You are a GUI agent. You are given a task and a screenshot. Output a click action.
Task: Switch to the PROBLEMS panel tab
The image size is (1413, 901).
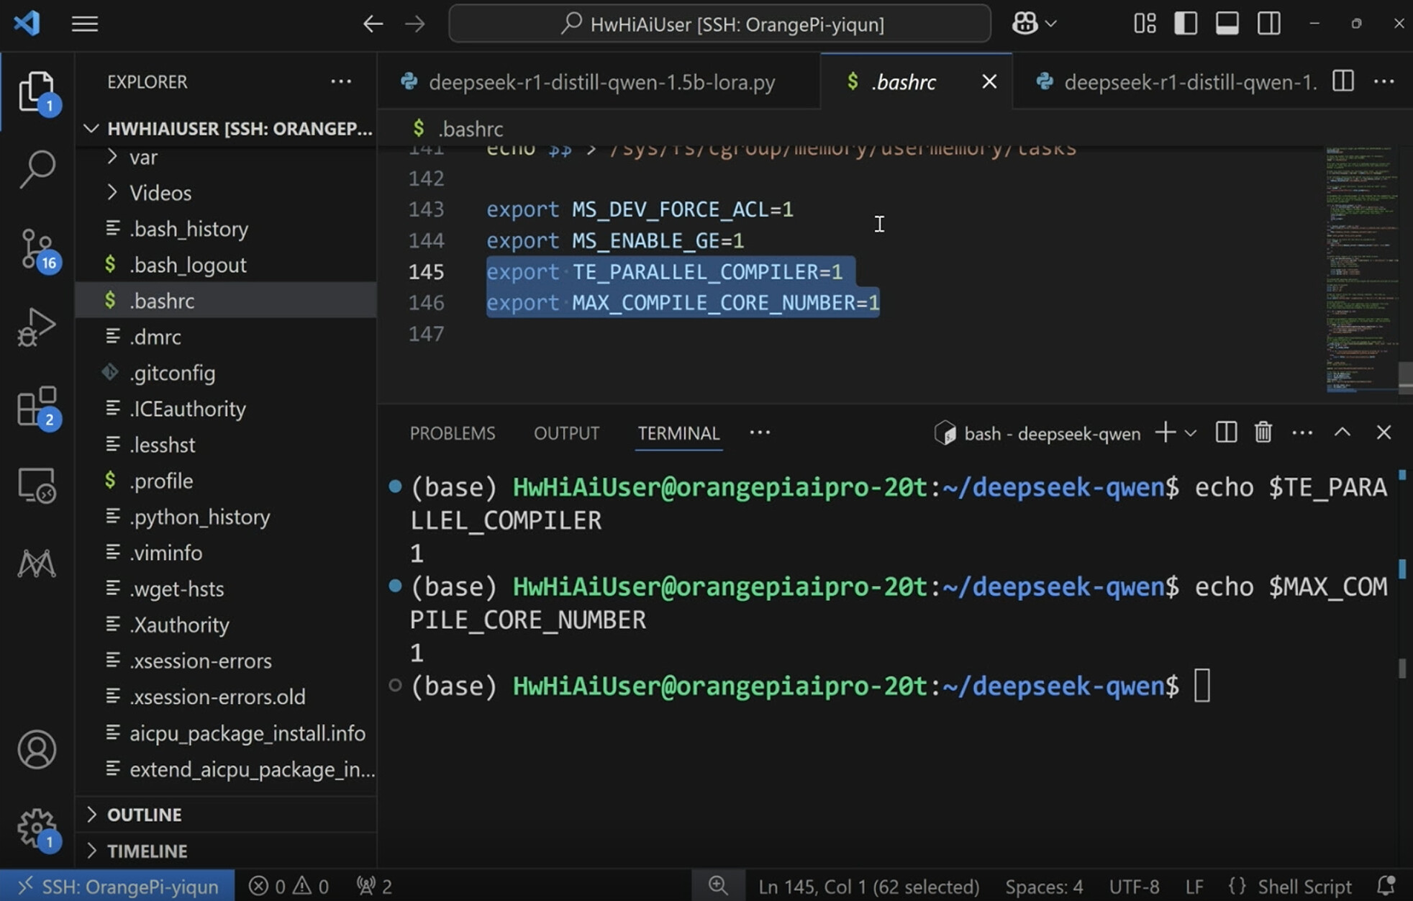(x=453, y=433)
